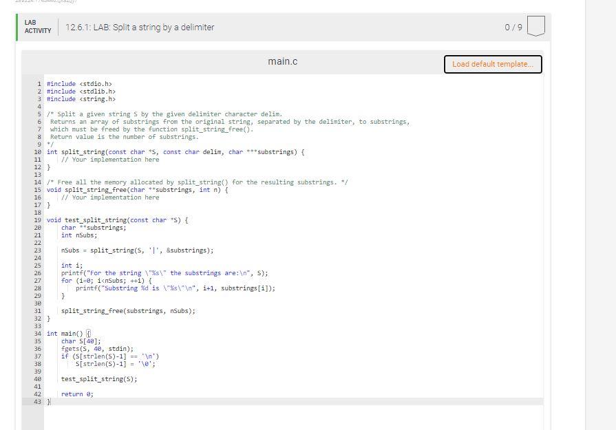Click the test_split_string function definition line
The height and width of the screenshot is (430, 616).
pyautogui.click(x=118, y=220)
